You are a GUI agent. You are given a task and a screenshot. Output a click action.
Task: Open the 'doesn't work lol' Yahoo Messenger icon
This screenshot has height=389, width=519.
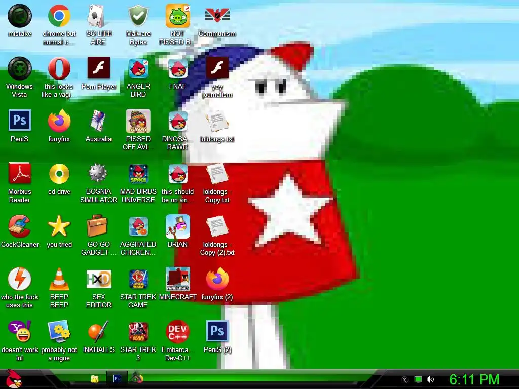point(20,331)
